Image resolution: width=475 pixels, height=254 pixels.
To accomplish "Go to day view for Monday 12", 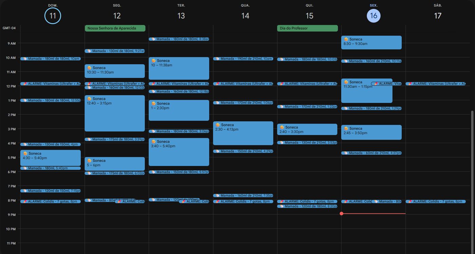I will click(x=117, y=16).
